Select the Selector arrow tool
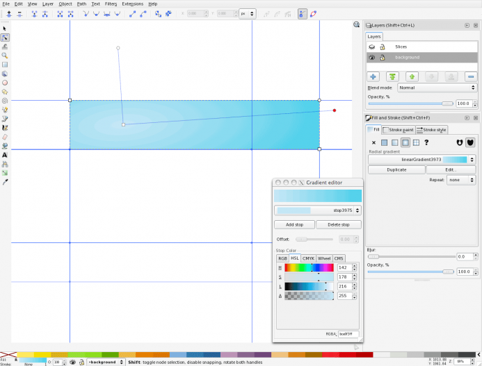The height and width of the screenshot is (366, 482). [x=5, y=28]
